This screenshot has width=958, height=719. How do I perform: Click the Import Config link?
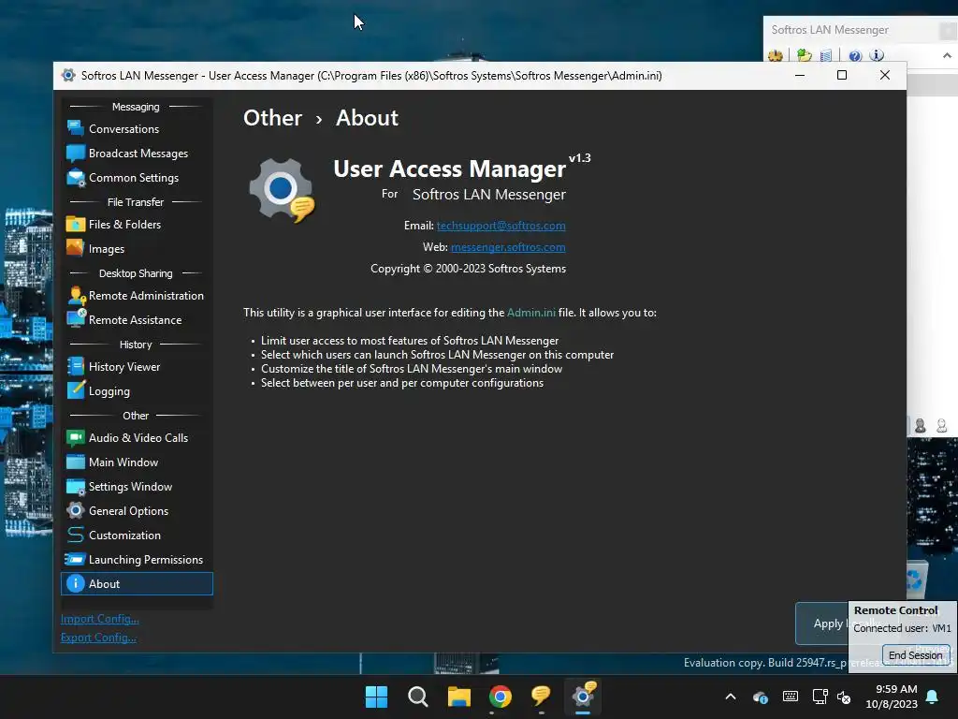click(x=99, y=619)
